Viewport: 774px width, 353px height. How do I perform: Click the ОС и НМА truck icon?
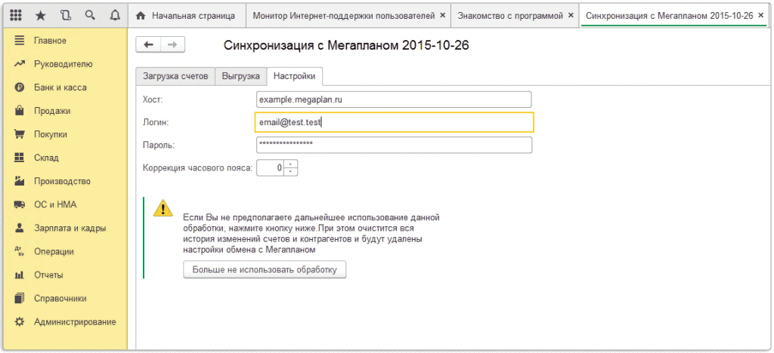pyautogui.click(x=20, y=205)
